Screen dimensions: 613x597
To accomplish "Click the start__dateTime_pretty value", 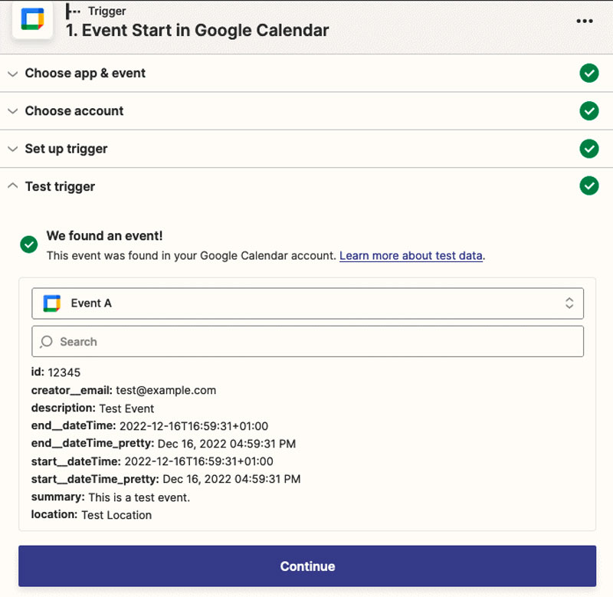I will click(x=232, y=479).
